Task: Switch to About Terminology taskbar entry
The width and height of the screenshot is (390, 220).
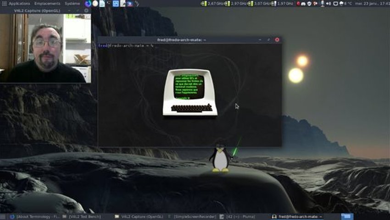Action: tap(35, 217)
